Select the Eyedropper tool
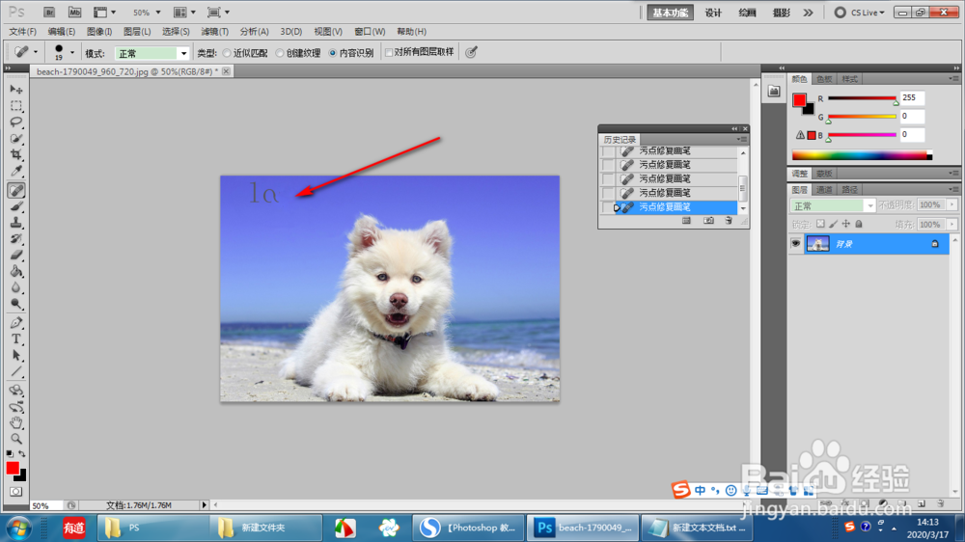Viewport: 965px width, 542px height. [16, 171]
